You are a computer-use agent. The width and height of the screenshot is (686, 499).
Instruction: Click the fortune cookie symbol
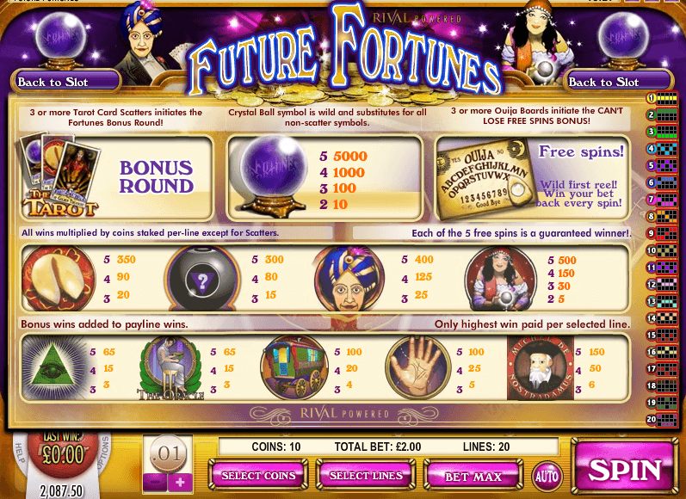[x=59, y=278]
